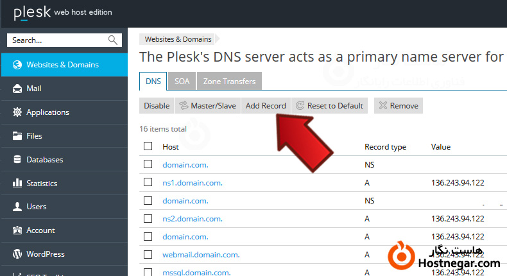
Task: Open the Zone Transfers tab
Action: [x=229, y=82]
